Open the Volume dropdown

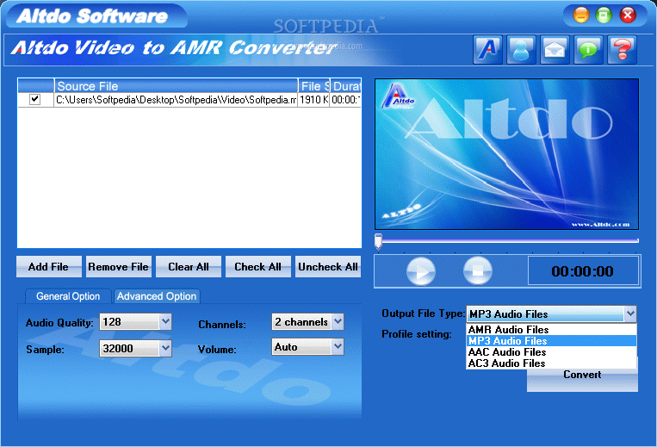(338, 346)
